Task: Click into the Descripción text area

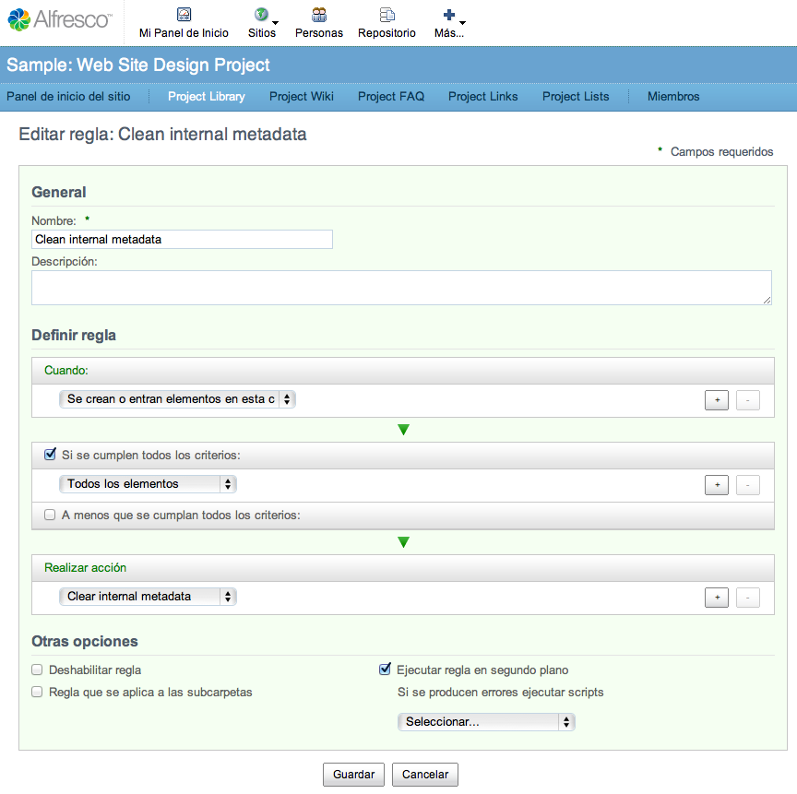Action: pyautogui.click(x=401, y=288)
